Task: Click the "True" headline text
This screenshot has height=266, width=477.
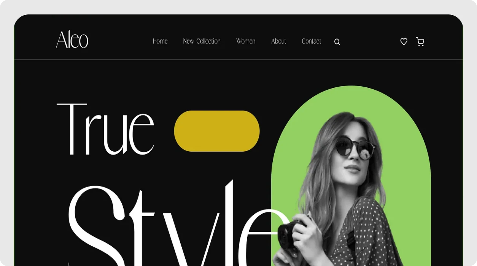Action: point(105,129)
